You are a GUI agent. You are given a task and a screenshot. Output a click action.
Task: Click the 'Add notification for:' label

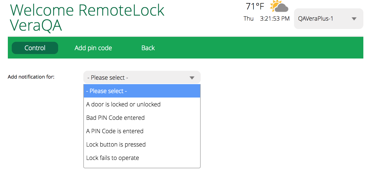point(31,77)
